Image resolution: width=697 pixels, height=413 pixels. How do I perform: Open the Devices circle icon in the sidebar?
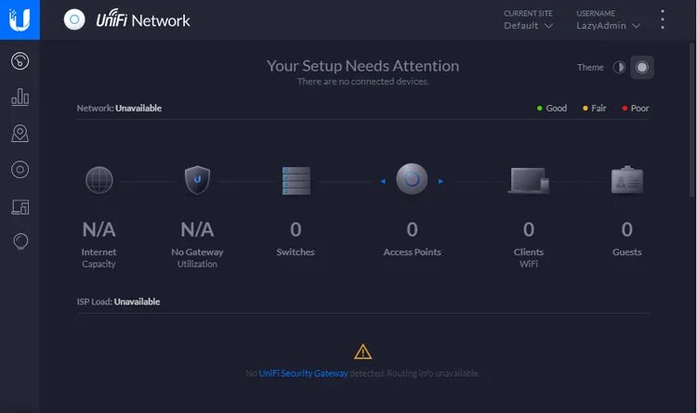click(20, 170)
